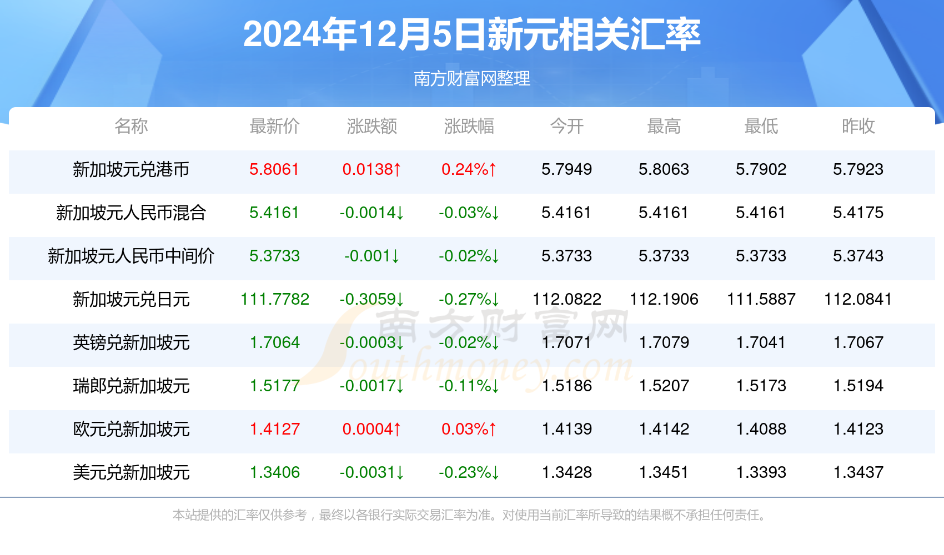Select the 昨收 column header
The image size is (944, 555).
click(x=858, y=126)
